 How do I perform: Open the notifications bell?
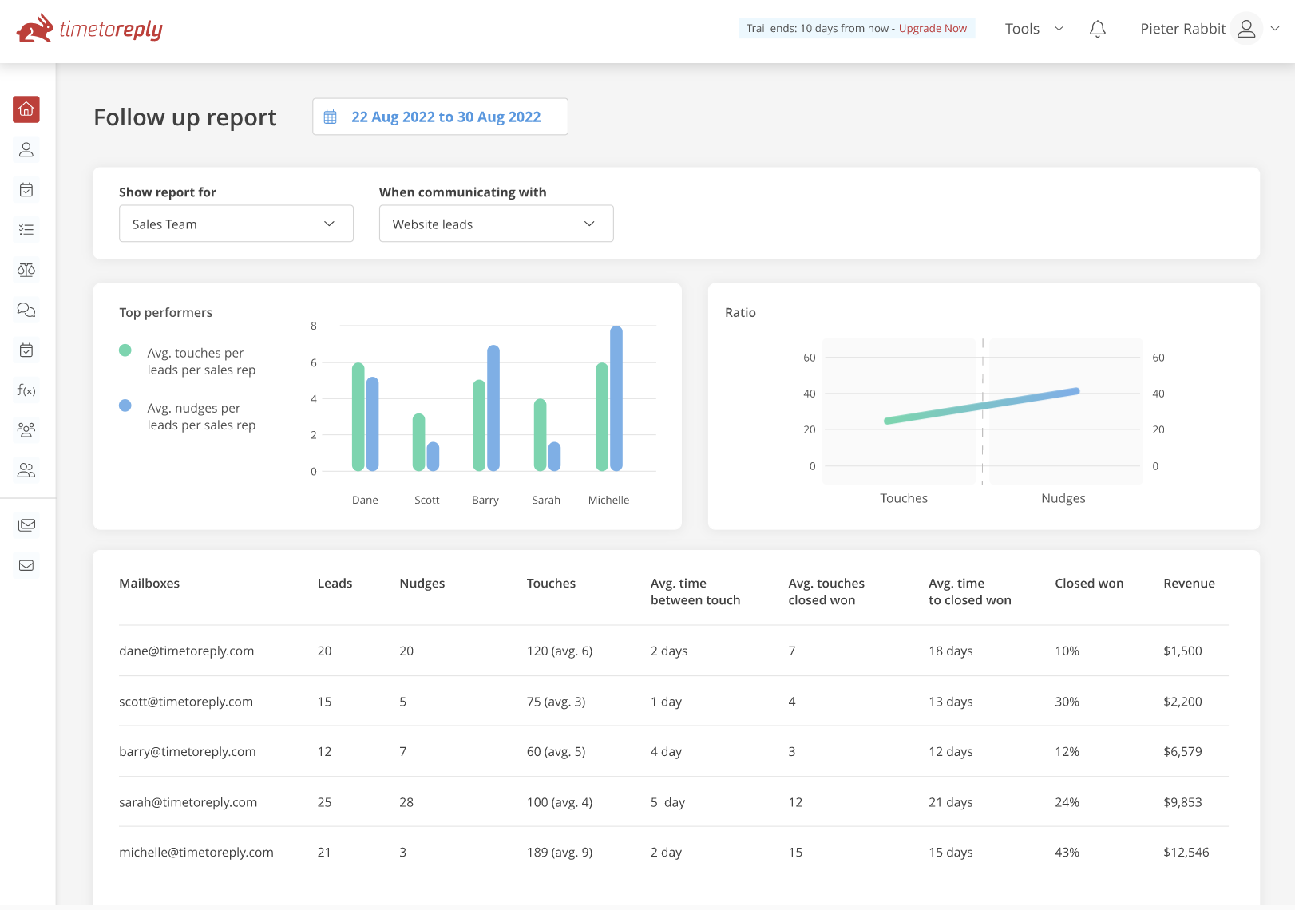1098,29
